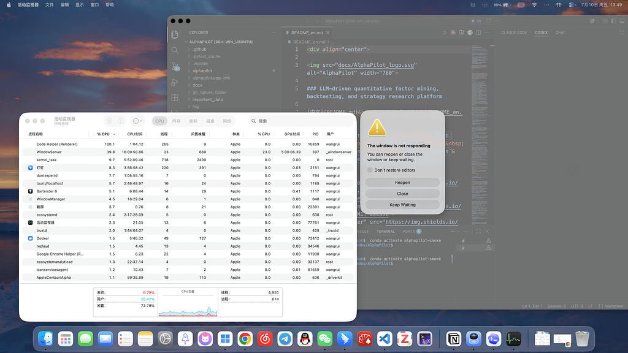Viewport: 628px width, 353px height.
Task: Open the 显示 menu in the menu bar
Action: (x=79, y=5)
